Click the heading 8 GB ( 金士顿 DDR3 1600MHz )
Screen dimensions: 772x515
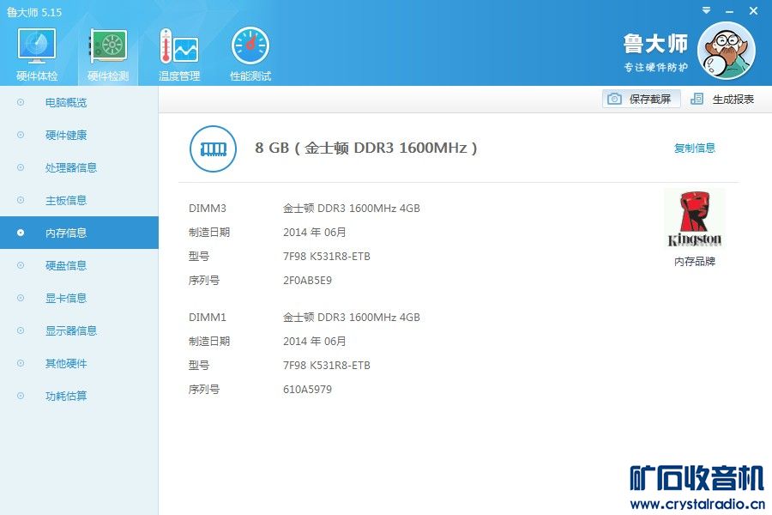[x=365, y=148]
